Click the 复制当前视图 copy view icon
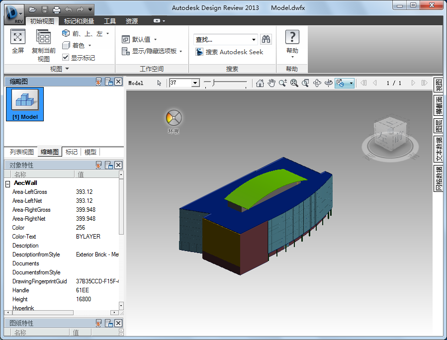The height and width of the screenshot is (340, 447). tap(43, 37)
